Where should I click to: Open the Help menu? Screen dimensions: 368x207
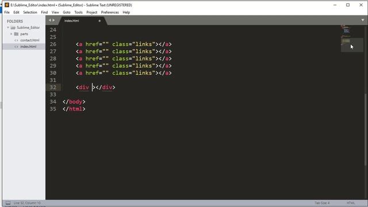click(x=126, y=12)
